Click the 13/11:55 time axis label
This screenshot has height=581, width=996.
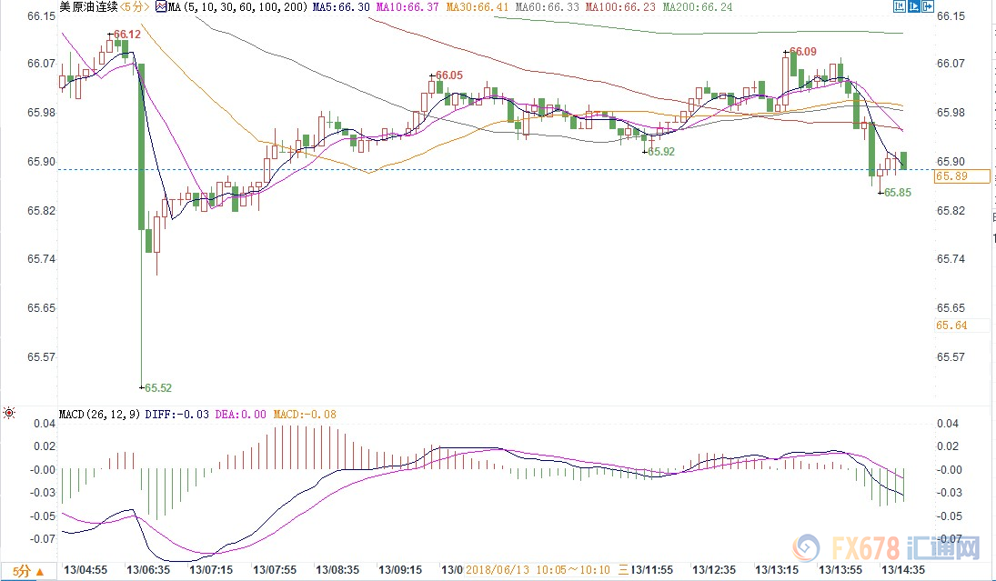[x=652, y=571]
